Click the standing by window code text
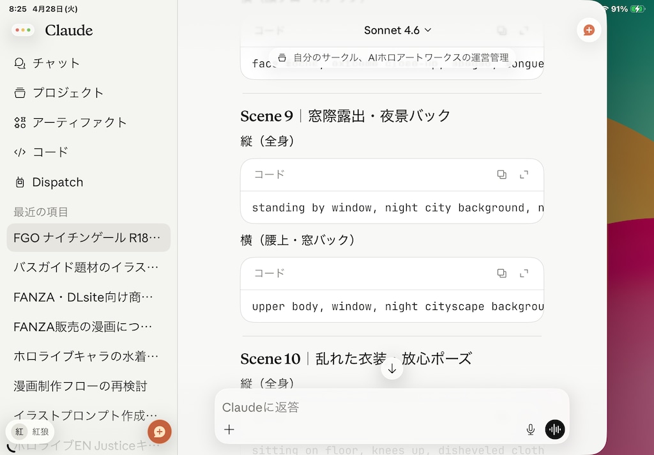Screen dimensions: 654x455 397,208
